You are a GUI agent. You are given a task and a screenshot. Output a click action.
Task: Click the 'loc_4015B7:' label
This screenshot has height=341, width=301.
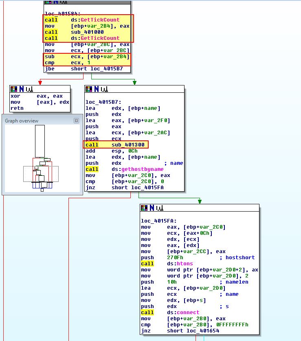[103, 102]
